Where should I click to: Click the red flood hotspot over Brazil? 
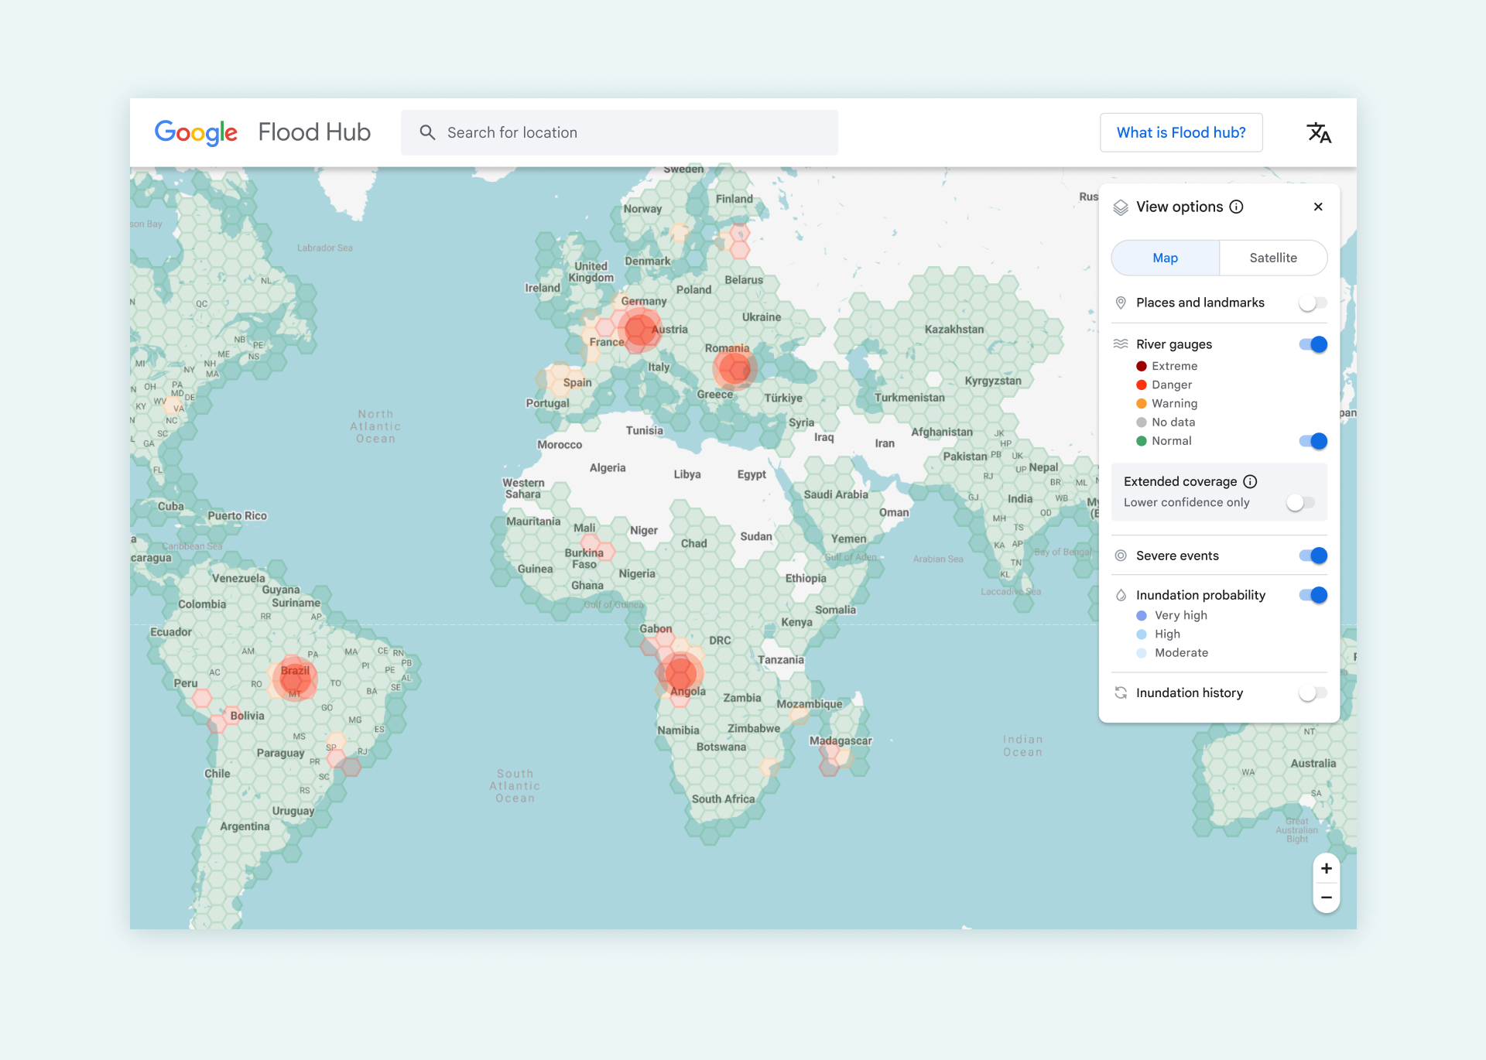point(295,679)
